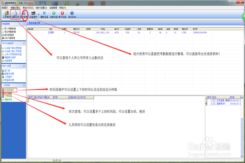245x163 pixels.
Task: Click the 删除设备 X icon
Action: [44, 15]
